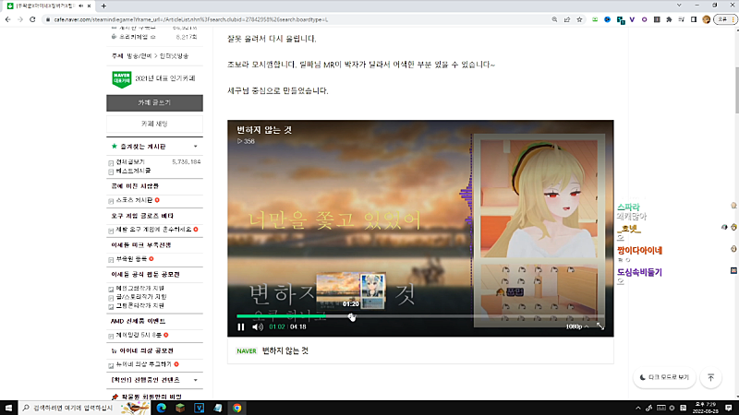Screen dimensions: 739x415
Task: Collapse the 즐겨찾는 게시판 favorites section
Action: [x=195, y=147]
